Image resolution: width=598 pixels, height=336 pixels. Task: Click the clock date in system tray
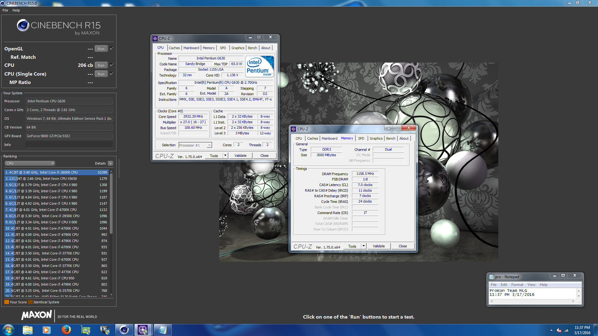click(582, 330)
